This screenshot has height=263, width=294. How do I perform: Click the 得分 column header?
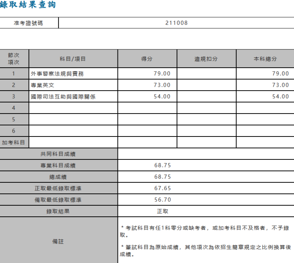point(147,59)
